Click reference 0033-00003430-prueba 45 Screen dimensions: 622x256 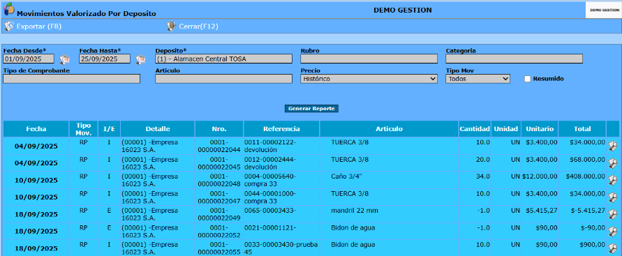point(281,248)
